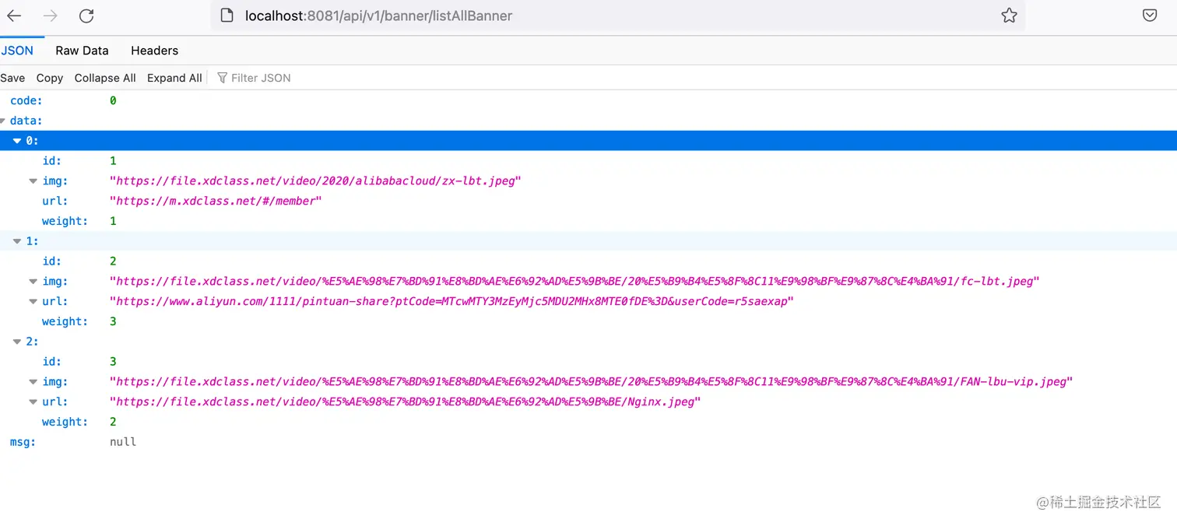Select the weight key under item 2
The width and height of the screenshot is (1177, 526).
click(65, 422)
